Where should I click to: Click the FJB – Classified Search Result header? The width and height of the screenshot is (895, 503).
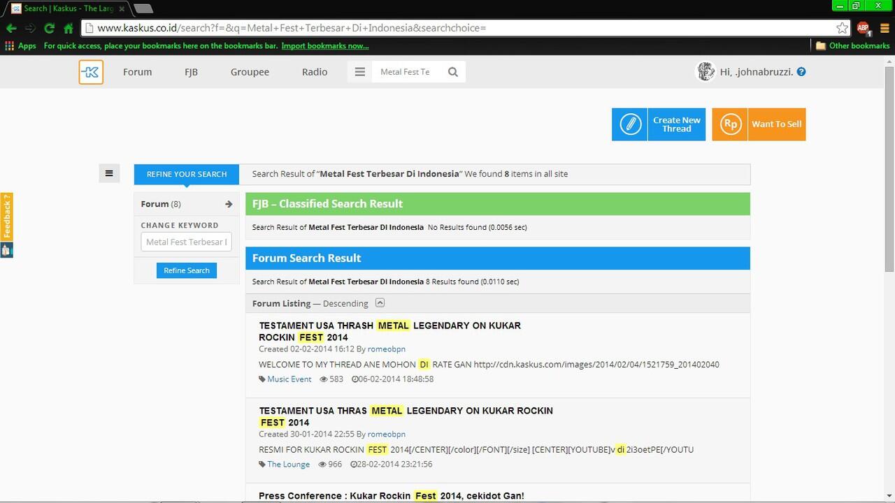[x=498, y=204]
